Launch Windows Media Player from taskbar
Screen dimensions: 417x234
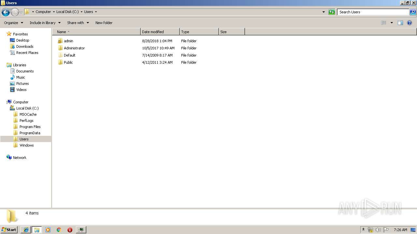[x=48, y=230]
